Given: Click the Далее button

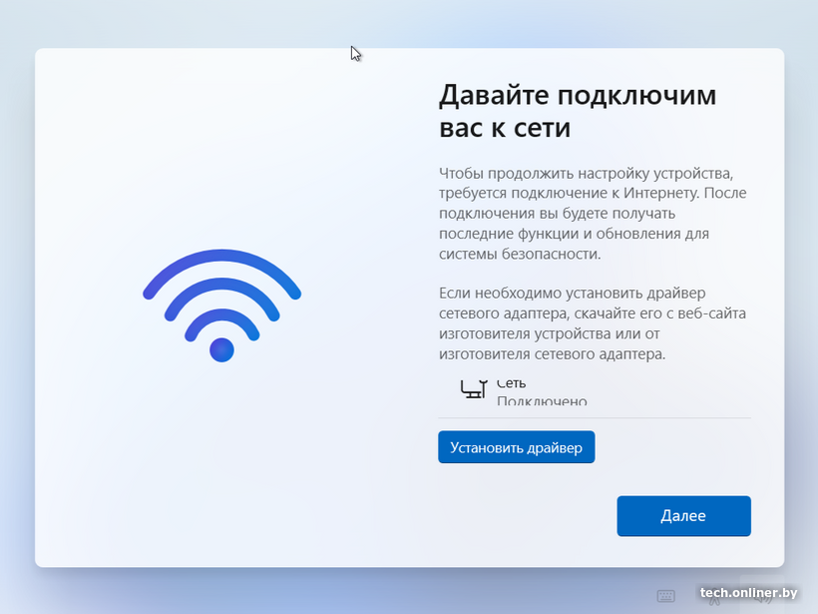Looking at the screenshot, I should pos(683,516).
